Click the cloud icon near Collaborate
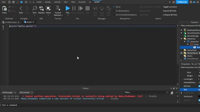200x112 pixels. (x=194, y=2)
